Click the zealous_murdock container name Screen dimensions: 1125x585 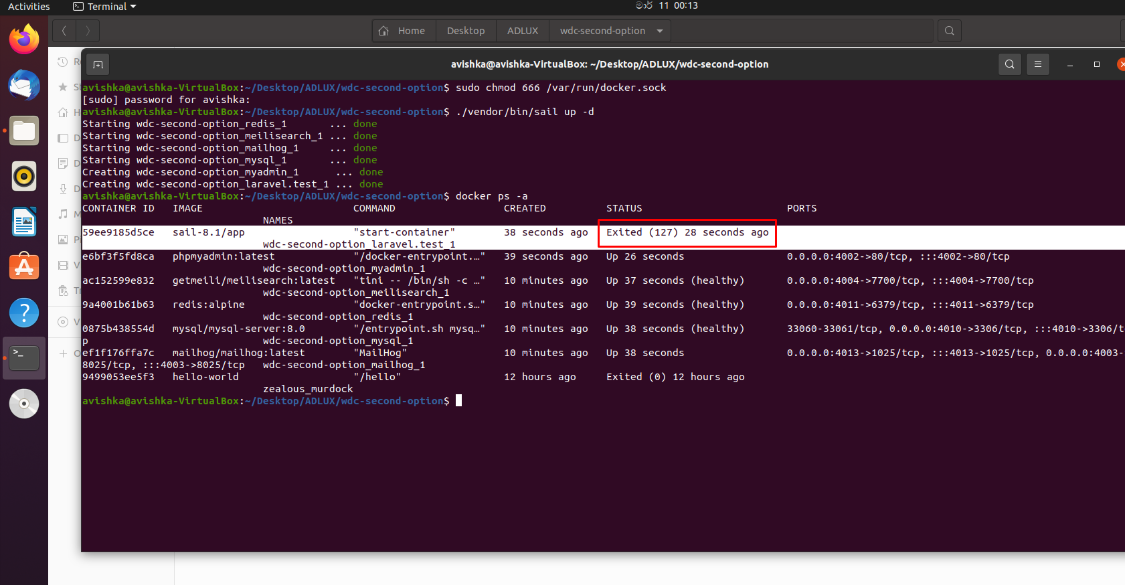pos(308,389)
